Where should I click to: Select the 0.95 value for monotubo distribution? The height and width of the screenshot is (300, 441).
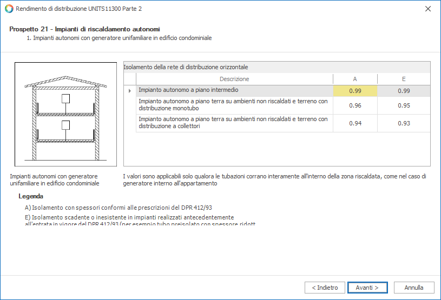[x=404, y=105]
